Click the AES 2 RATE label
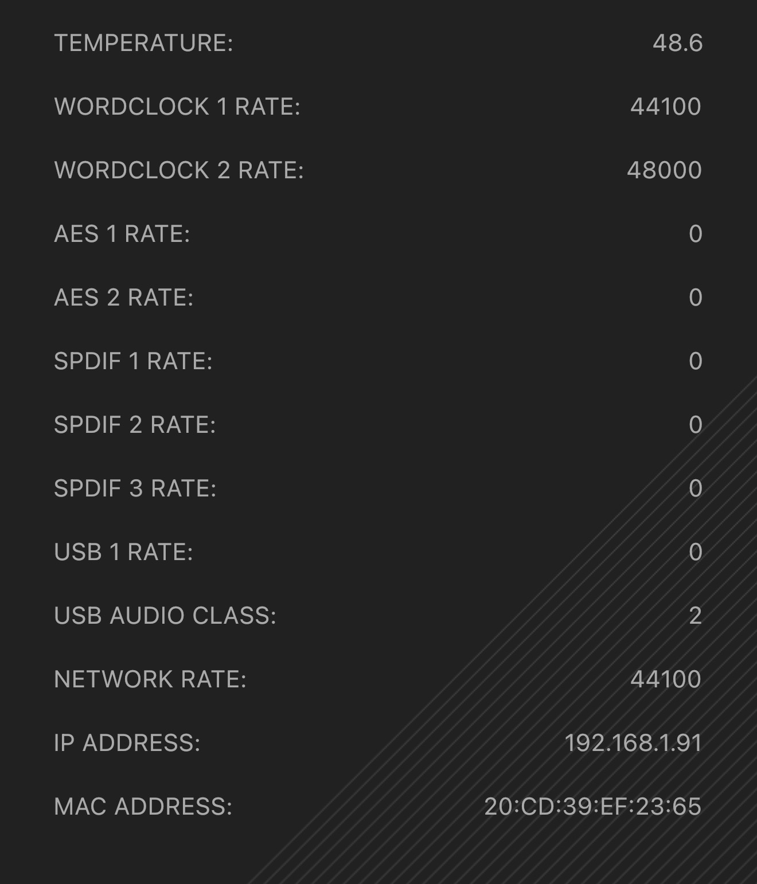The width and height of the screenshot is (757, 884). click(x=123, y=298)
